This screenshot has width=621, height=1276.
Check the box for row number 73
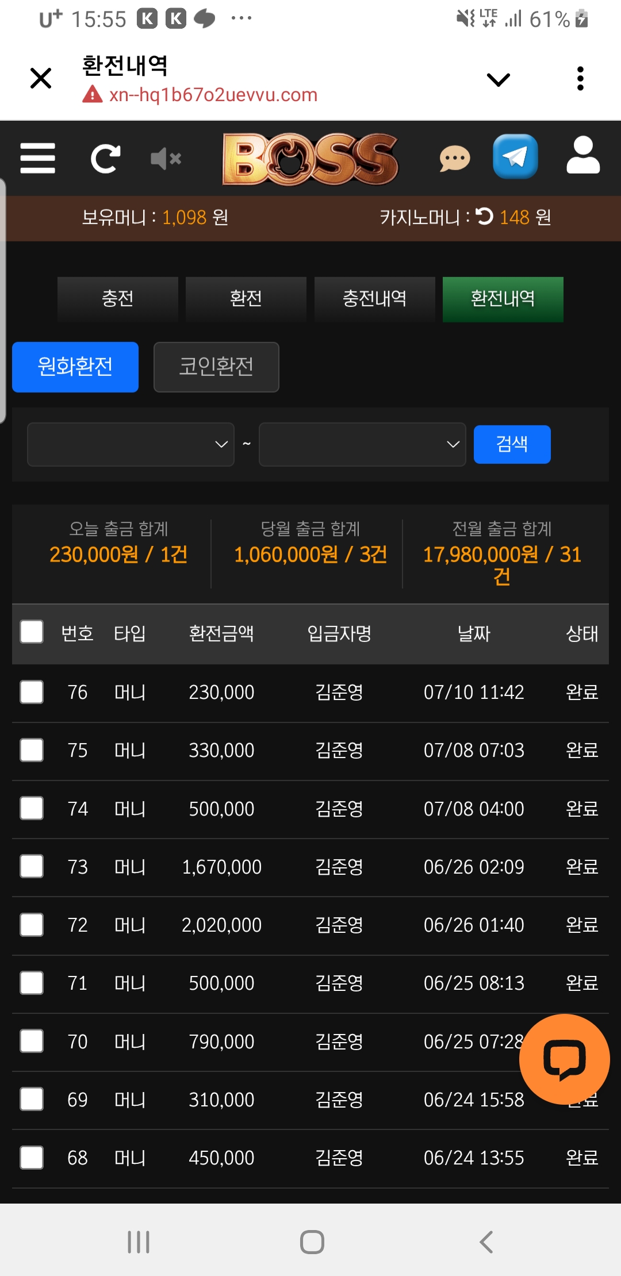[32, 866]
